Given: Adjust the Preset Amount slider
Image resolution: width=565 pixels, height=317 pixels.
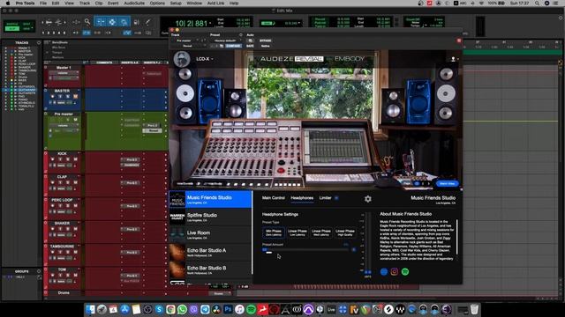Looking at the screenshot, I should [306, 249].
